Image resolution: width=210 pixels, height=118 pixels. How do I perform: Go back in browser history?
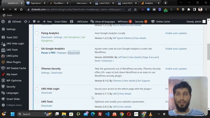[x=4, y=10]
